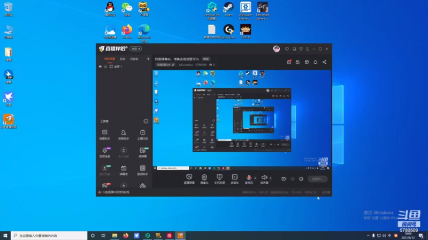Viewport: 428px width, 240px height.
Task: Collapse the 工具箱 toolbox section
Action: (x=146, y=121)
